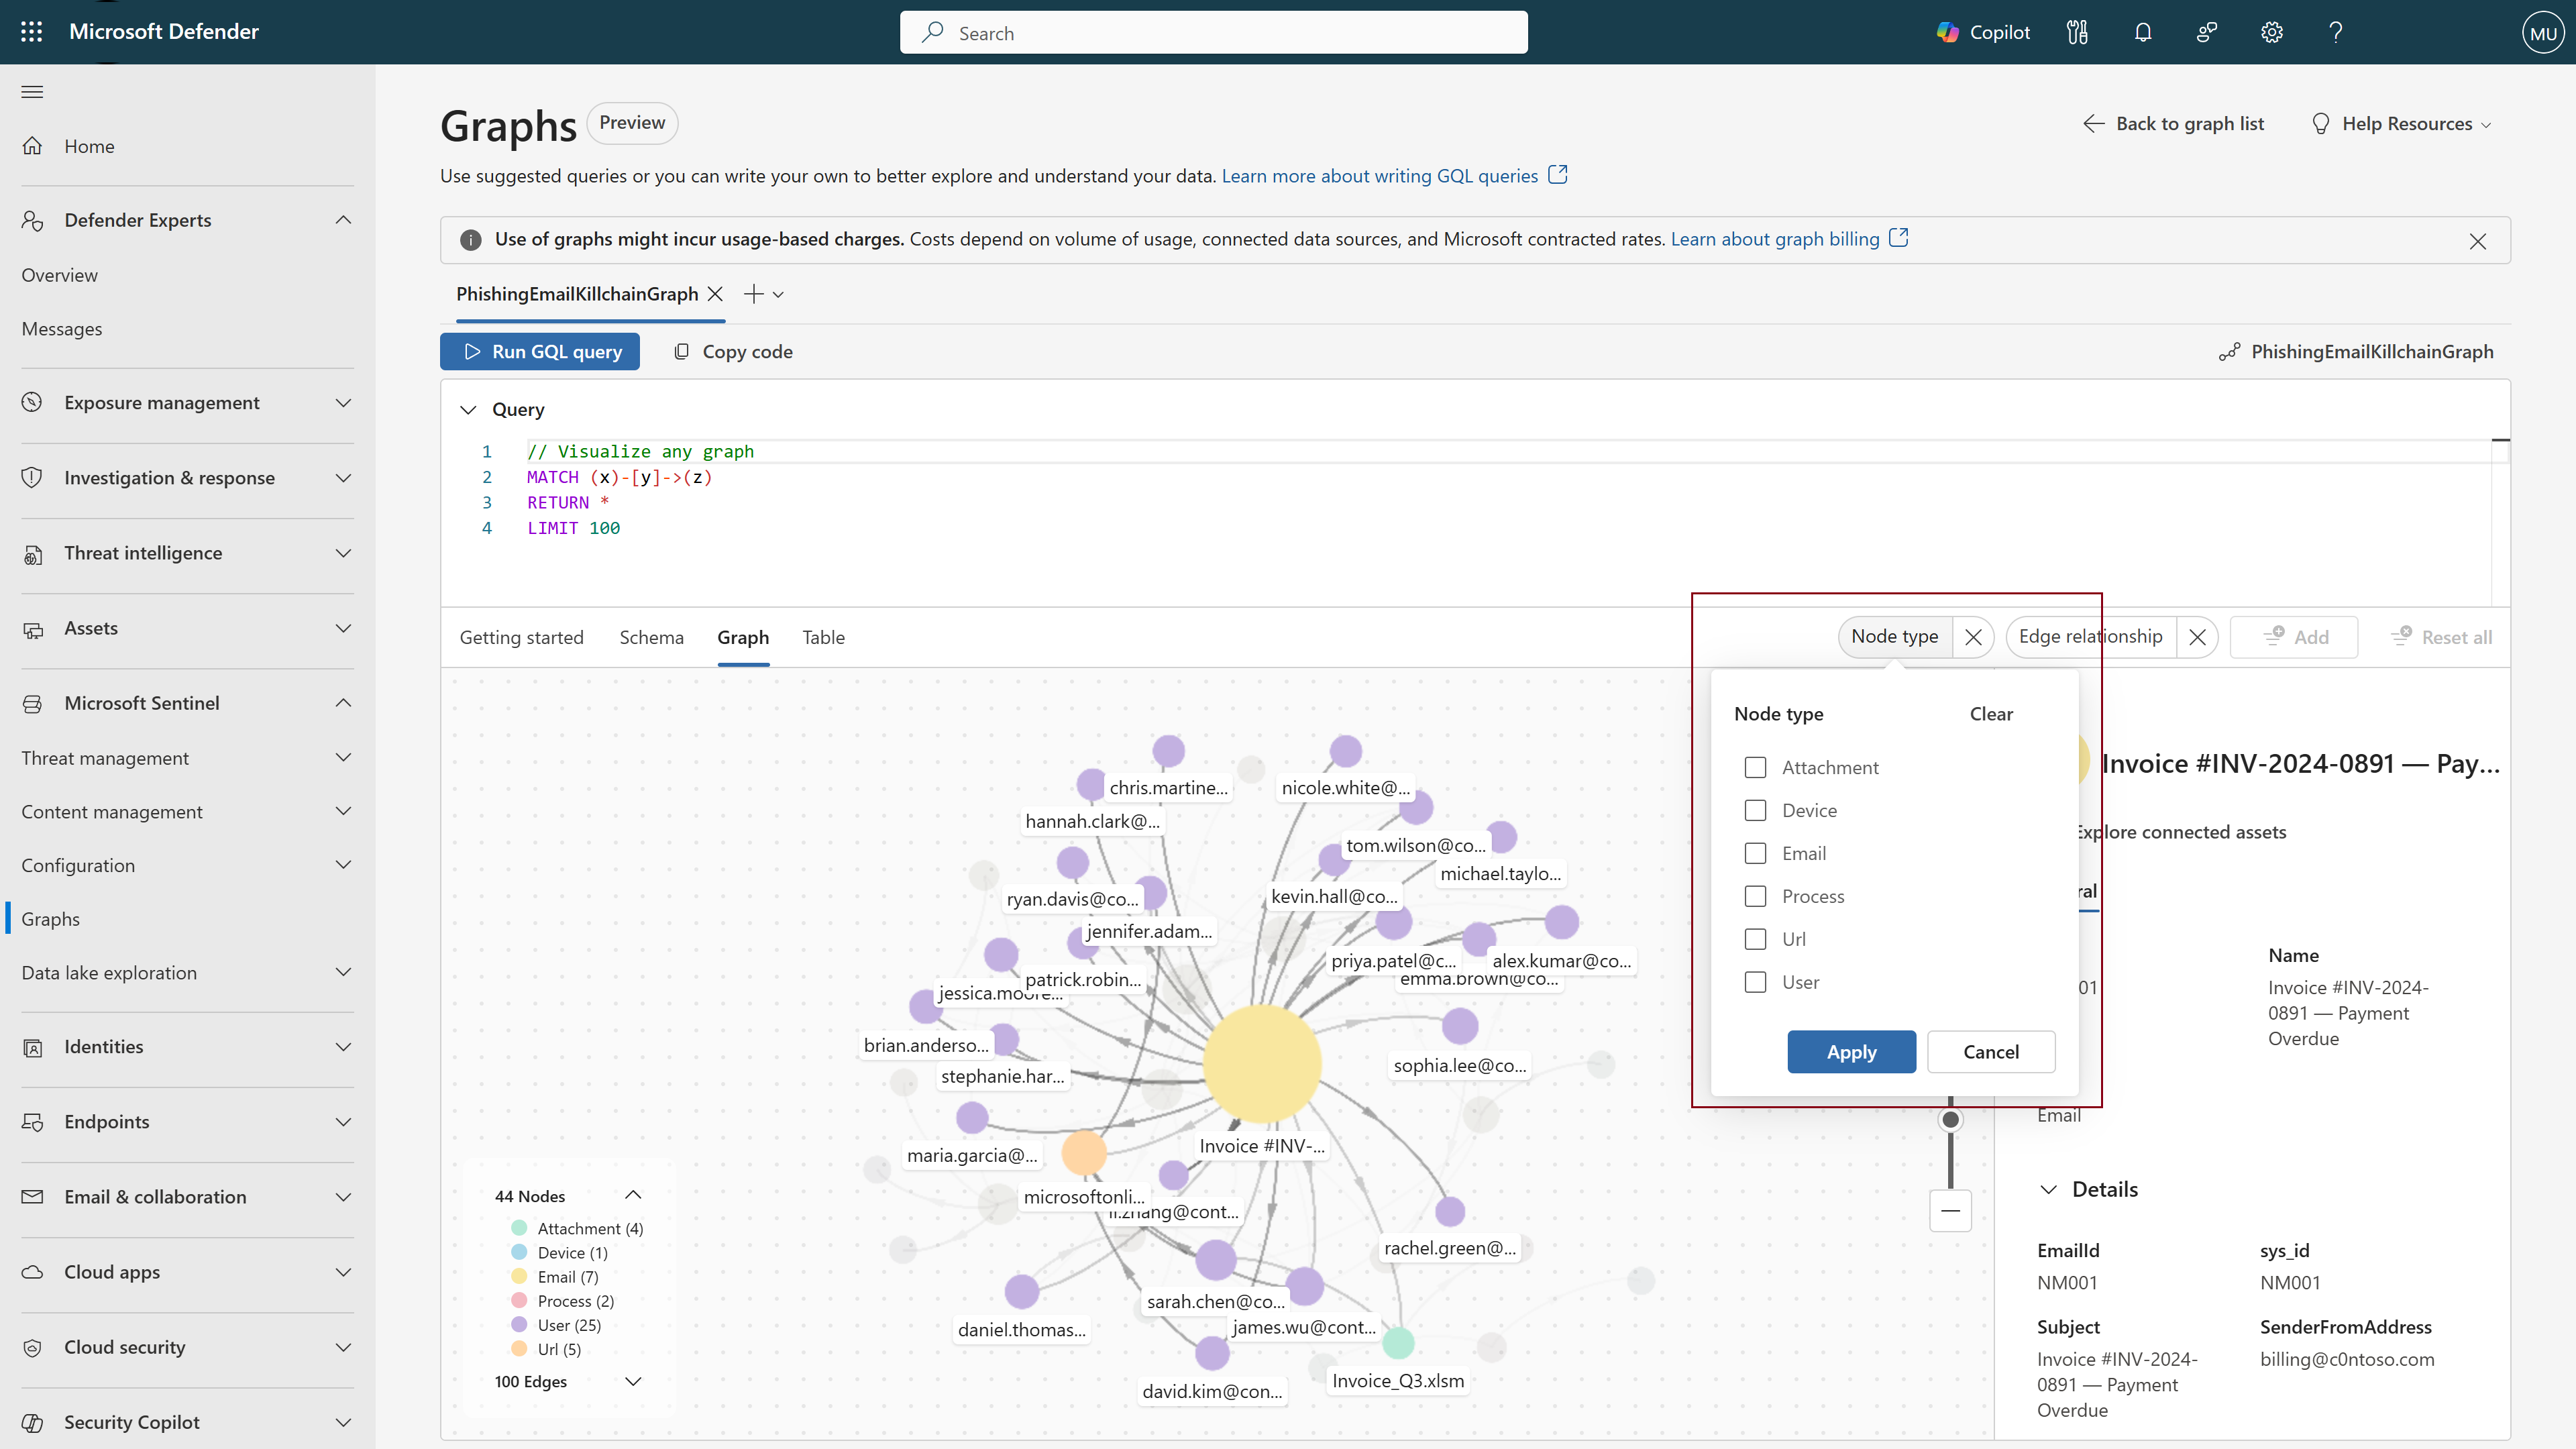Open Copilot from the top bar

(x=1983, y=32)
